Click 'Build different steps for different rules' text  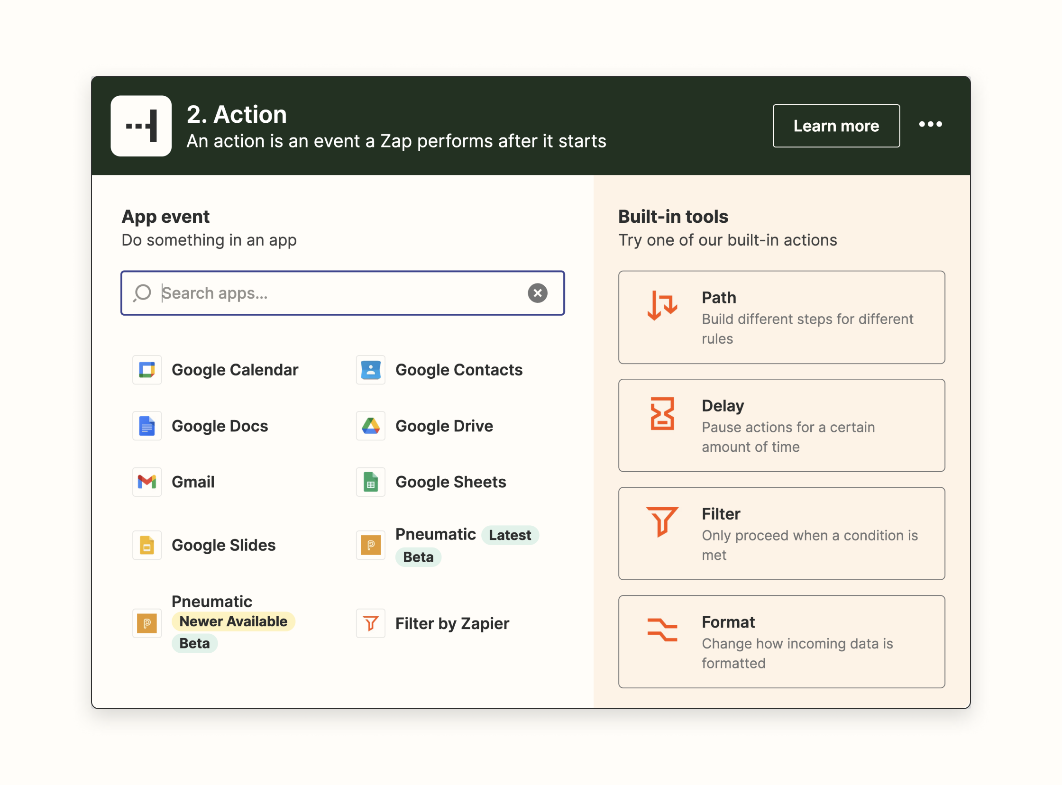click(x=807, y=329)
